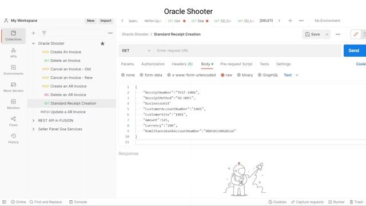Select the form-data body option
This screenshot has height=206, width=366.
pos(151,75)
